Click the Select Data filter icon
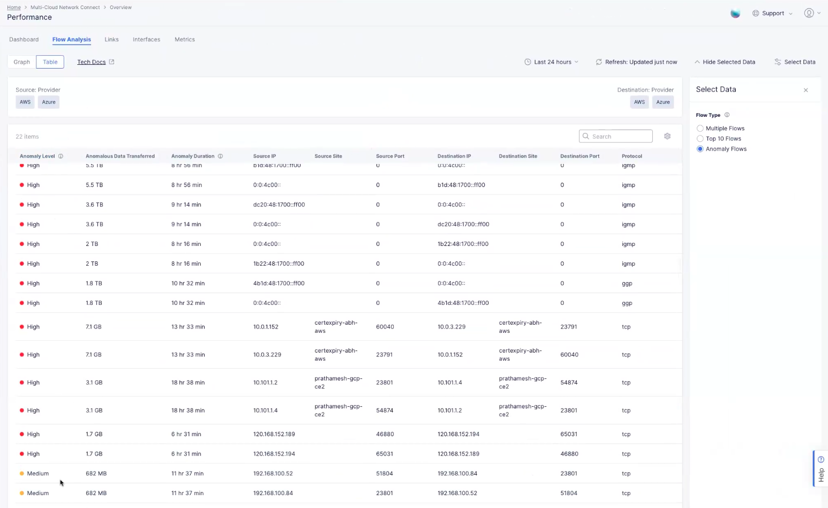This screenshot has width=828, height=508. click(x=778, y=62)
